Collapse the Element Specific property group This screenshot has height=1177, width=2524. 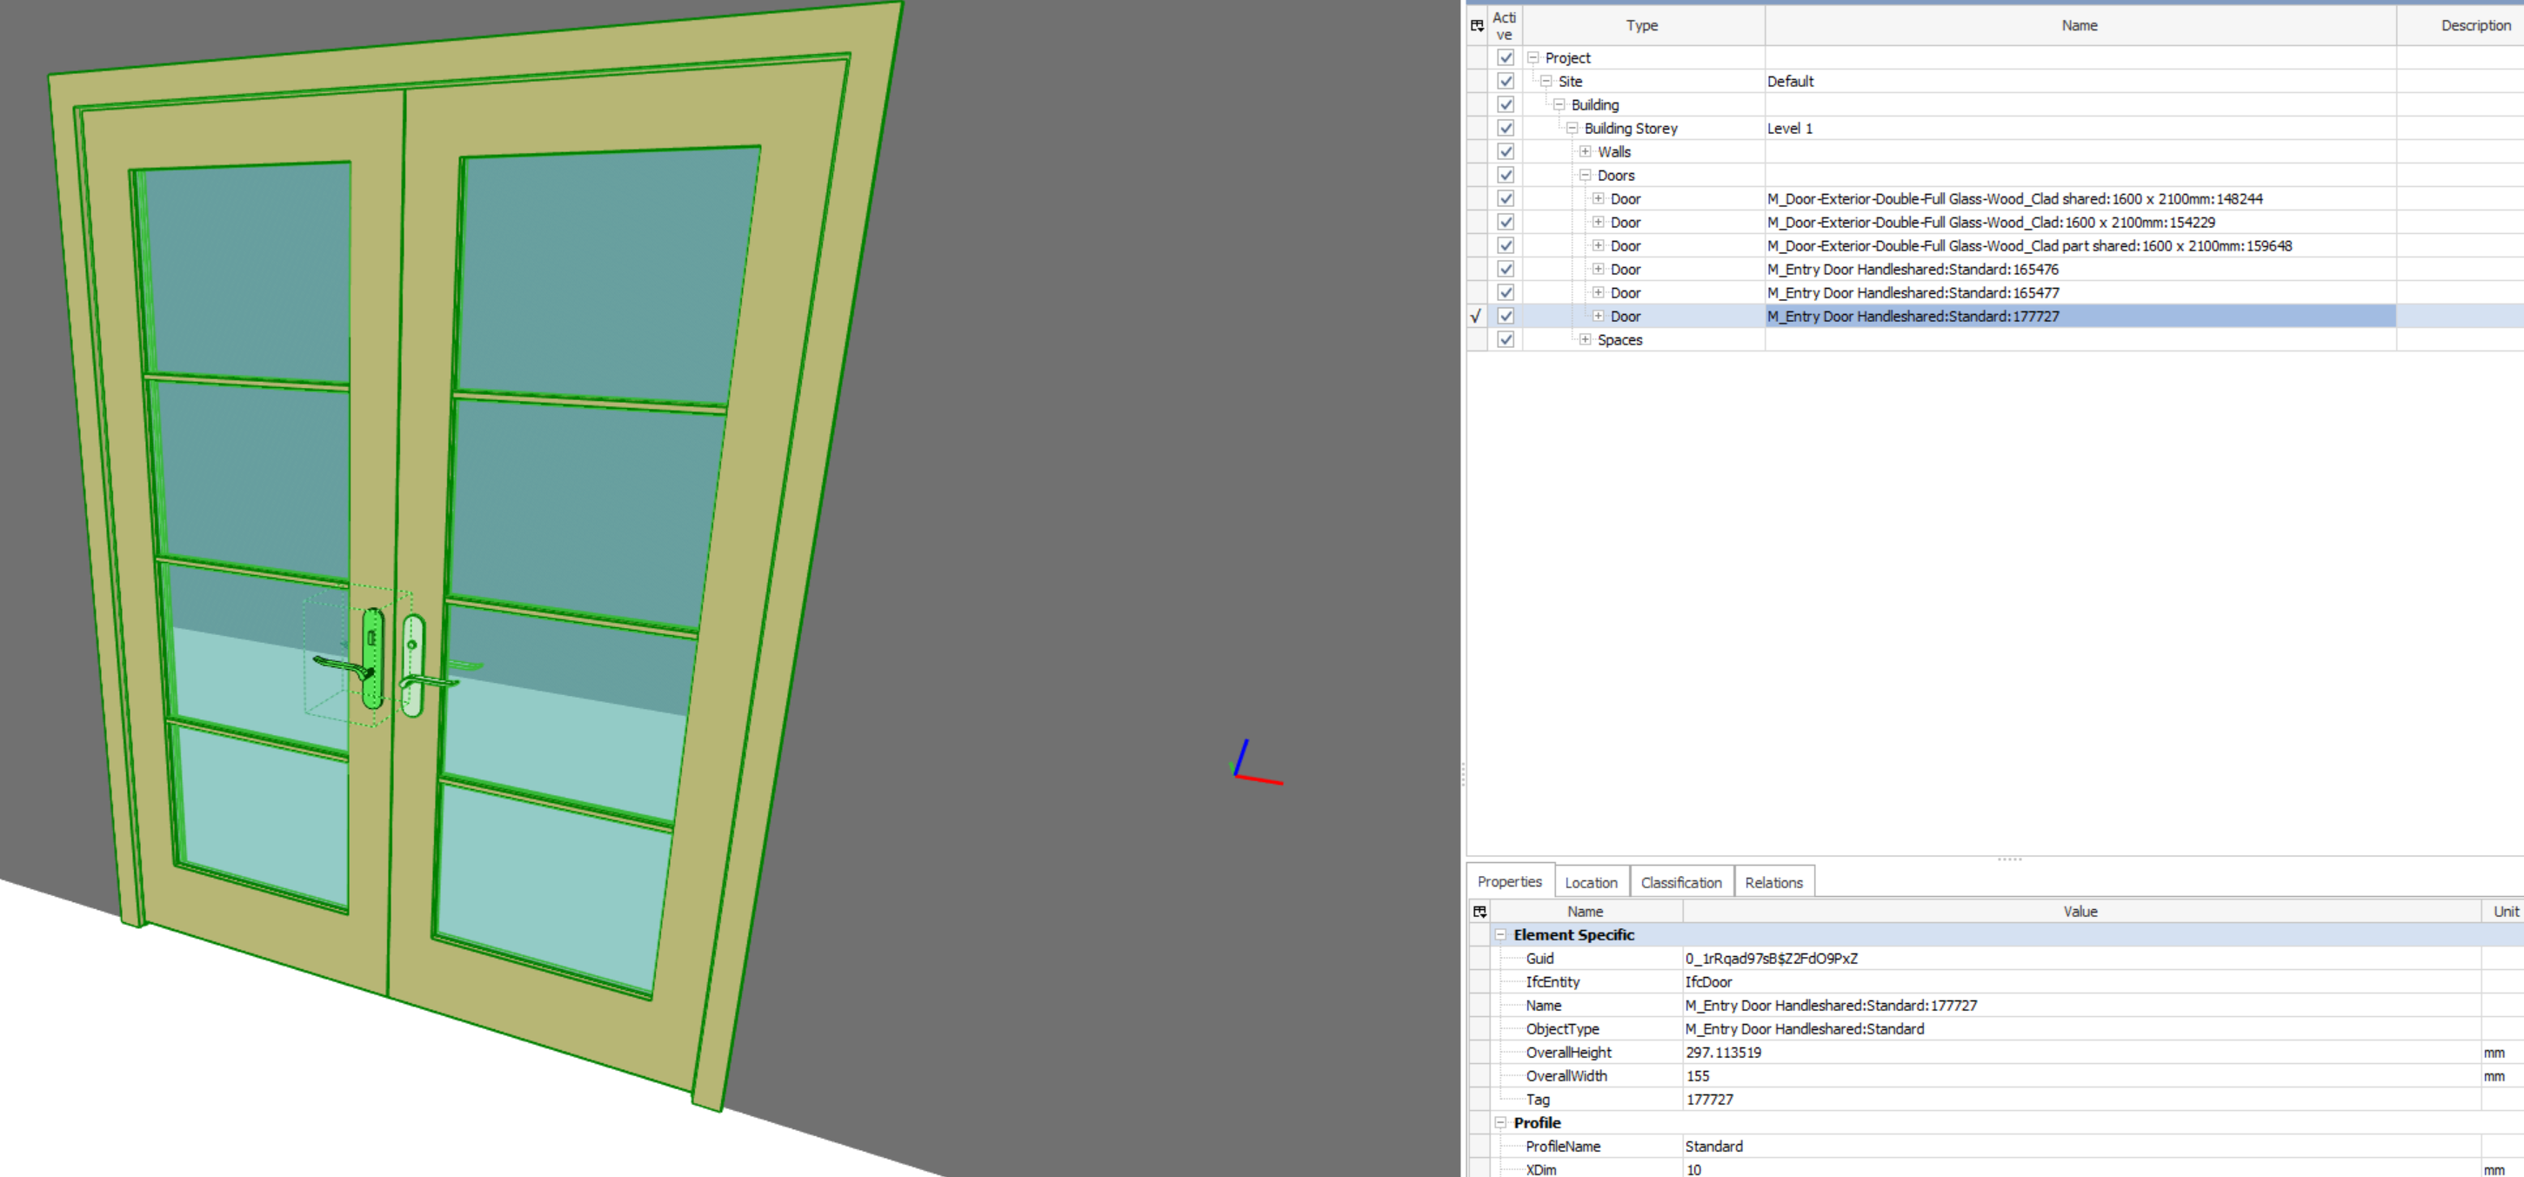[x=1499, y=934]
